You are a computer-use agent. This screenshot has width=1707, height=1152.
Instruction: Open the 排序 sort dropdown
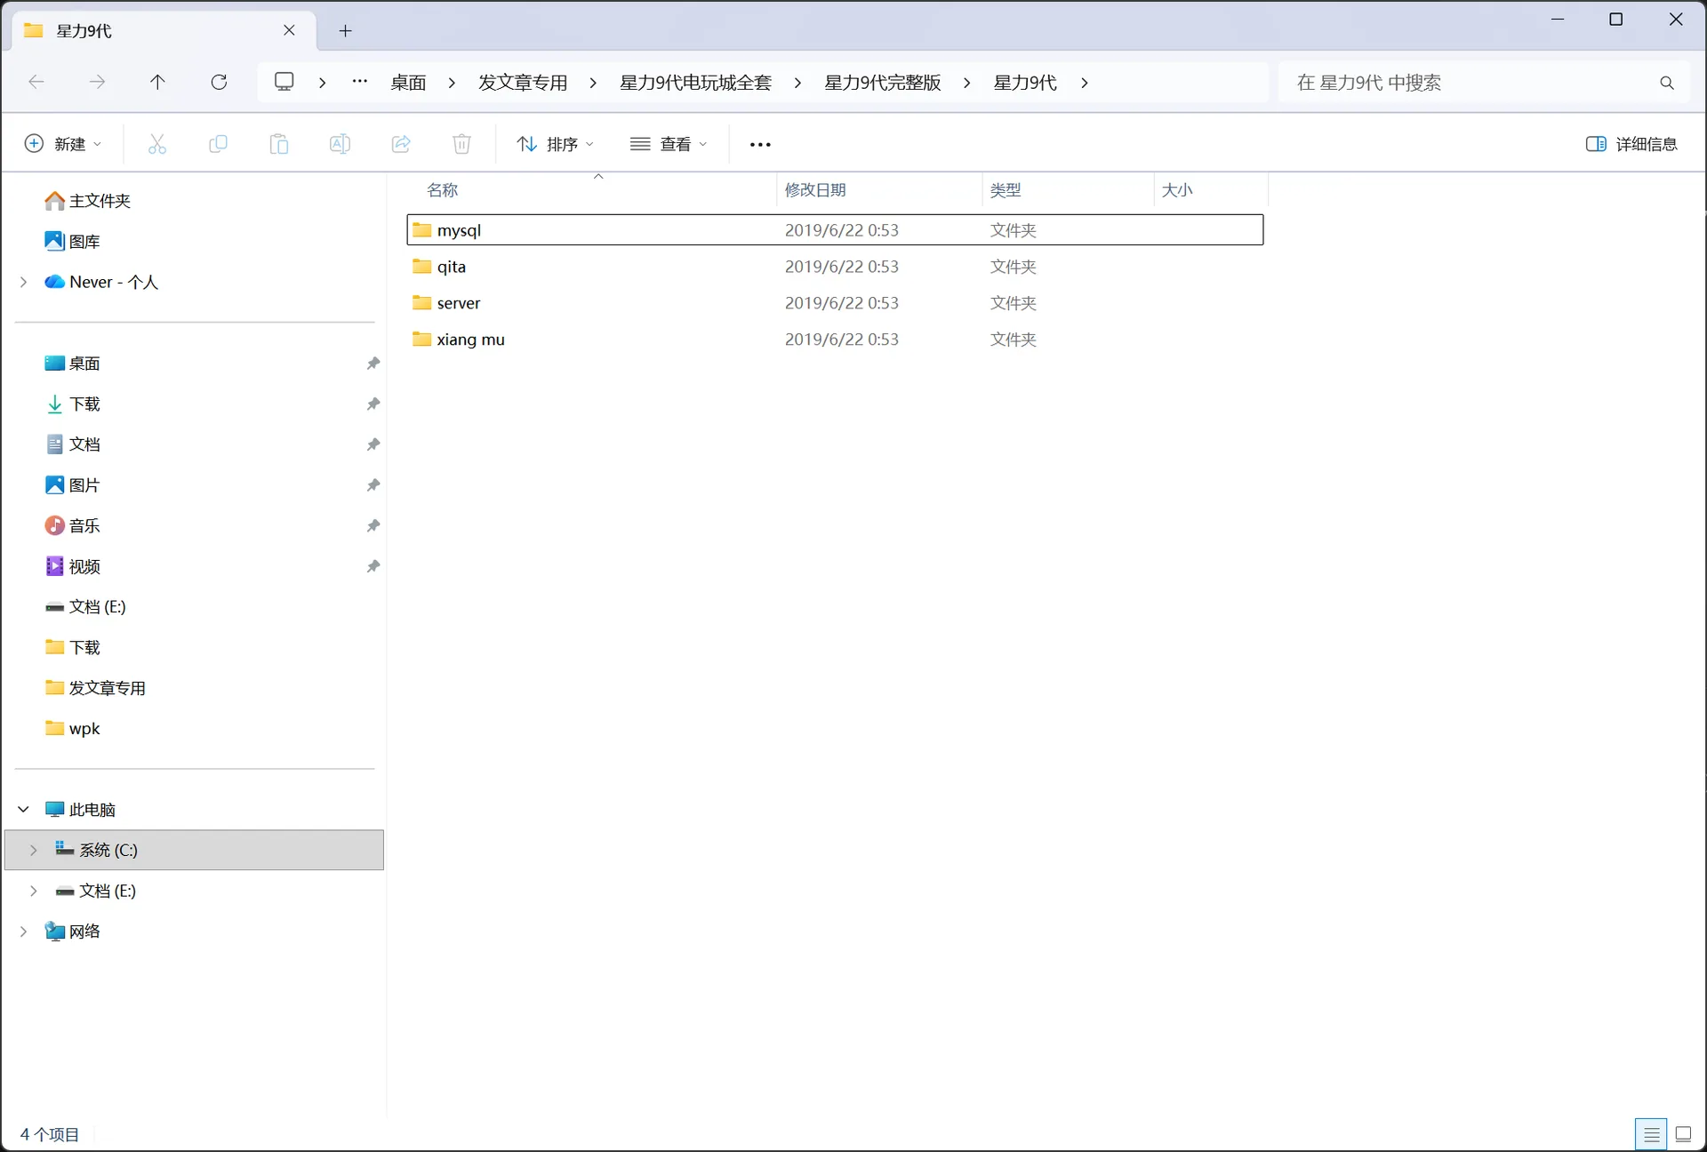point(556,144)
